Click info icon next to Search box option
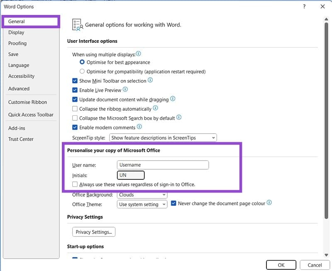 point(179,118)
